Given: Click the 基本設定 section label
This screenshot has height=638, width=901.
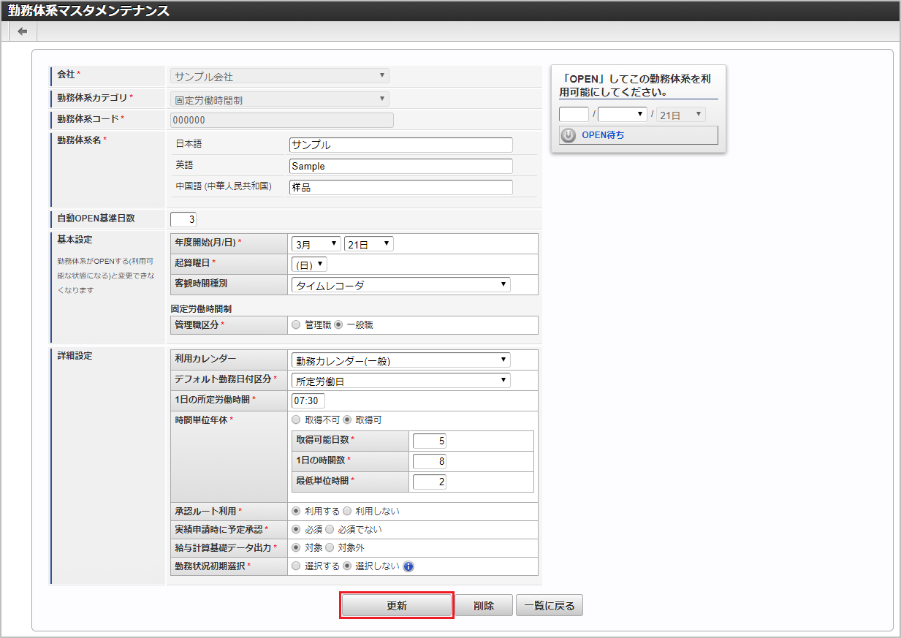Looking at the screenshot, I should pos(75,239).
